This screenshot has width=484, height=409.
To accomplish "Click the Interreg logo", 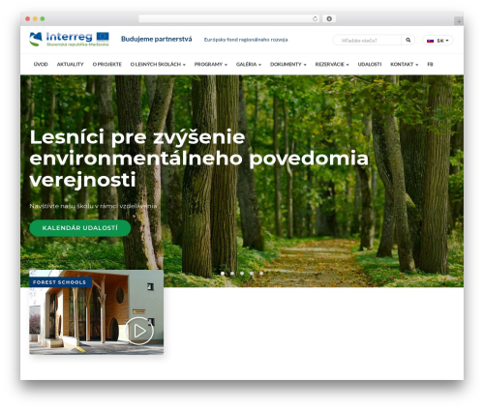I will [x=69, y=40].
